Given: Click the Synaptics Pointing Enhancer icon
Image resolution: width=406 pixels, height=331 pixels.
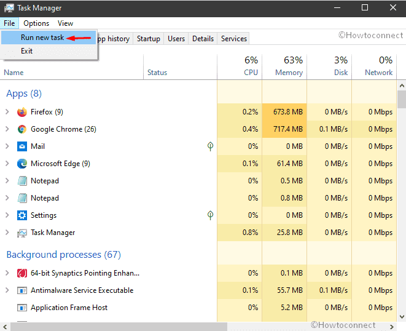Looking at the screenshot, I should tap(22, 273).
